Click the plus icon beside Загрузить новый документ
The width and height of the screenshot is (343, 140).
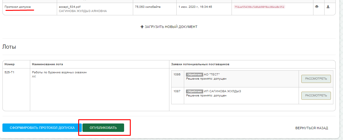point(142,27)
